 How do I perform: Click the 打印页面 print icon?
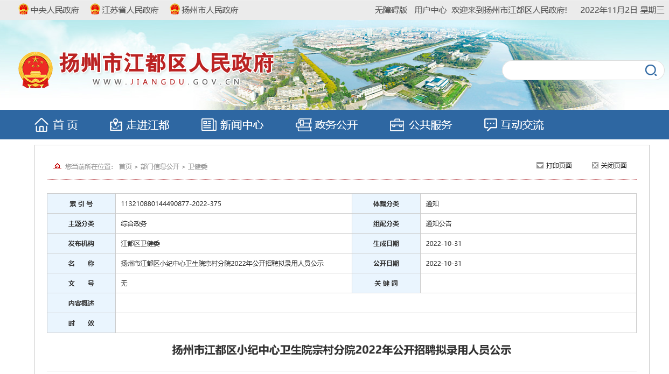point(540,166)
